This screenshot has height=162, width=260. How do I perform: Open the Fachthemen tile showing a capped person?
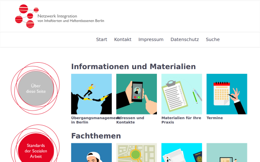[x=91, y=152]
